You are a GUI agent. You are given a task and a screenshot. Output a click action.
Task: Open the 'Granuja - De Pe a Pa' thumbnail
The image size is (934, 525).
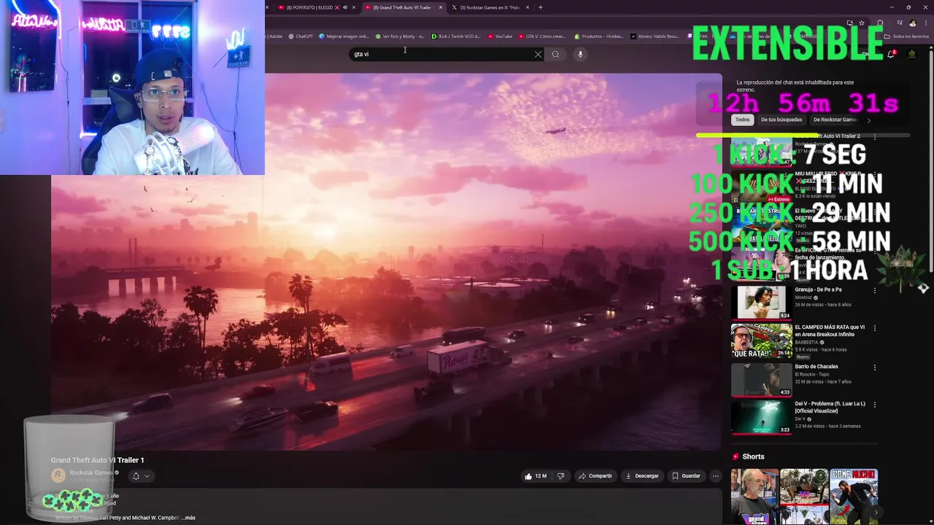[761, 302]
